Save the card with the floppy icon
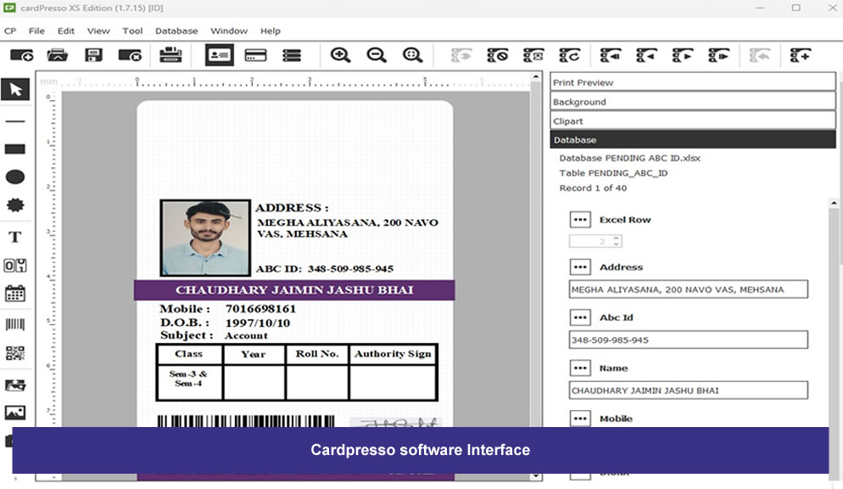Viewport: 843px width, 489px height. pos(93,55)
